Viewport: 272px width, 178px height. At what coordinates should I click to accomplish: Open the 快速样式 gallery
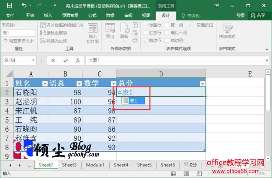(227, 33)
